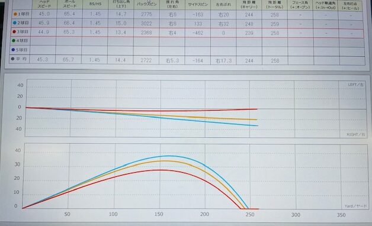Viewport: 372px width, 226px height.
Task: Click average launch direction 右5.3
Action: pyautogui.click(x=172, y=61)
